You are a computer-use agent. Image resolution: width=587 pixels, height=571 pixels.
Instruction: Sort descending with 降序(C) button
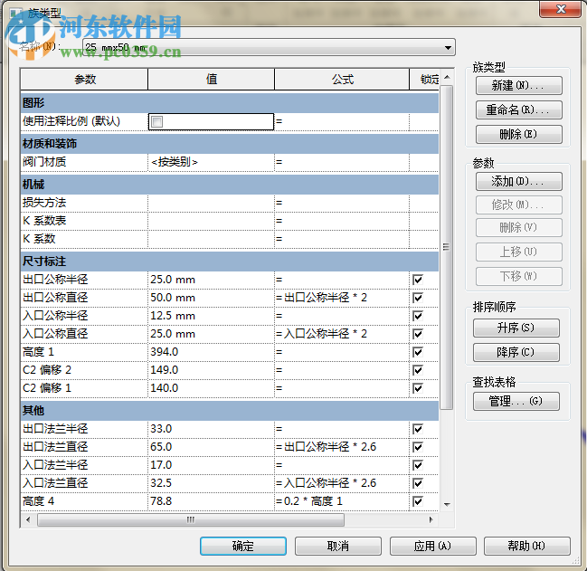(x=516, y=352)
